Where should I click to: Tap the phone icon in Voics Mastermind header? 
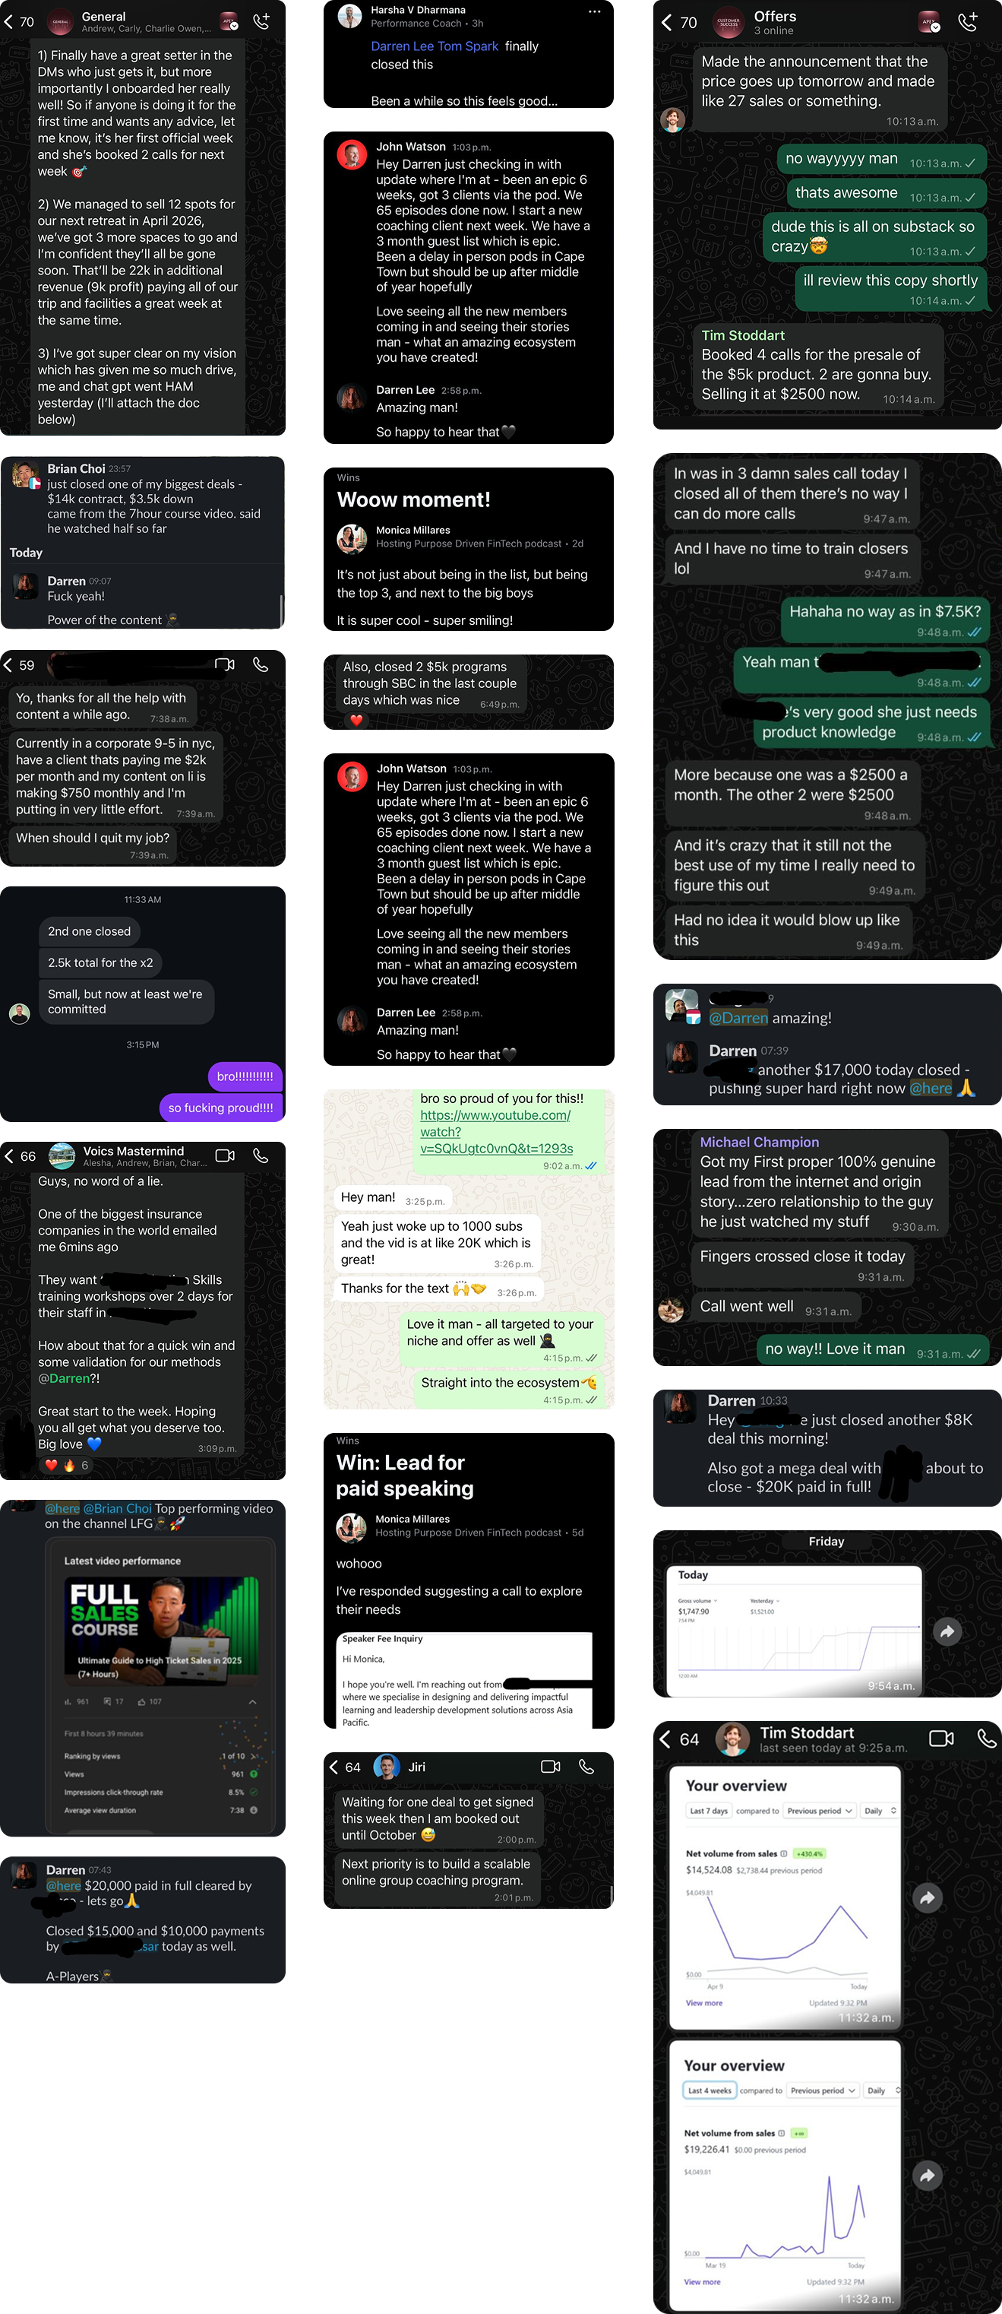pyautogui.click(x=261, y=1155)
